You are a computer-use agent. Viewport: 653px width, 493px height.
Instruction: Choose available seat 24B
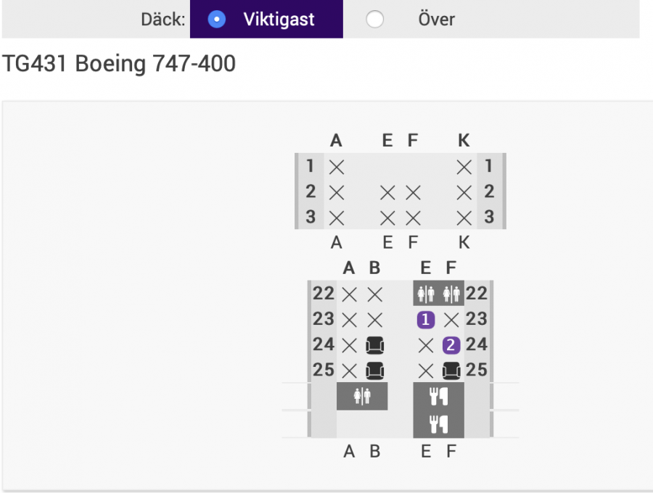coord(374,345)
